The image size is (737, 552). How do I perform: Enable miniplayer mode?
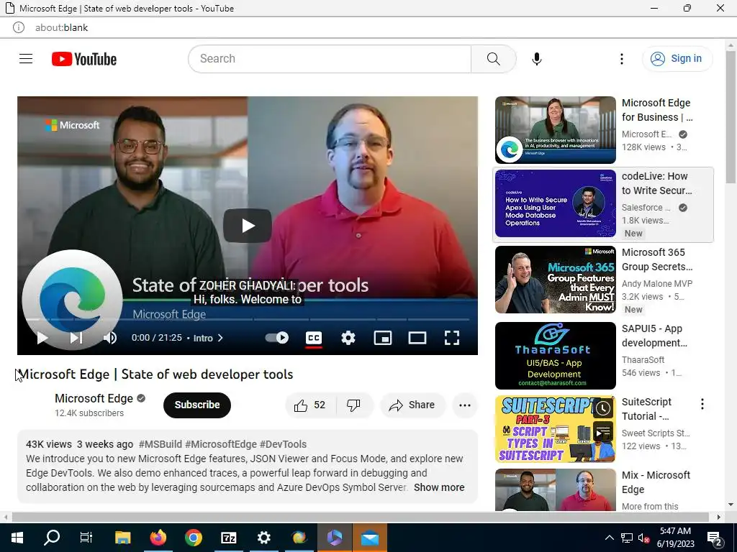pos(383,338)
